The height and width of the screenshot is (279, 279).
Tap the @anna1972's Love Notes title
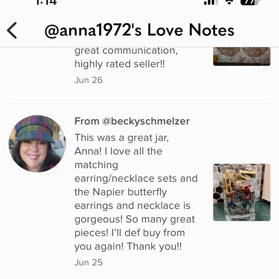139,30
